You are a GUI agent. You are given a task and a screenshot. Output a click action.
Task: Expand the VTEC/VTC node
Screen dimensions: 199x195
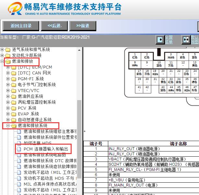click(x=8, y=90)
